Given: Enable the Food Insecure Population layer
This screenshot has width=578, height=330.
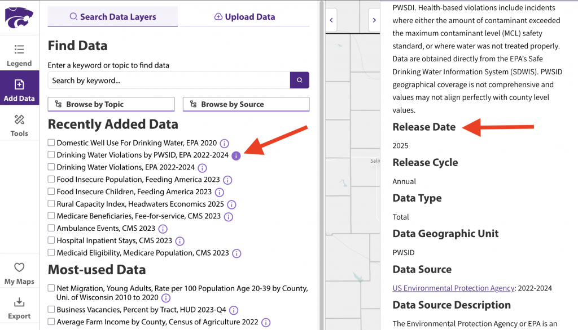Looking at the screenshot, I should 51,180.
